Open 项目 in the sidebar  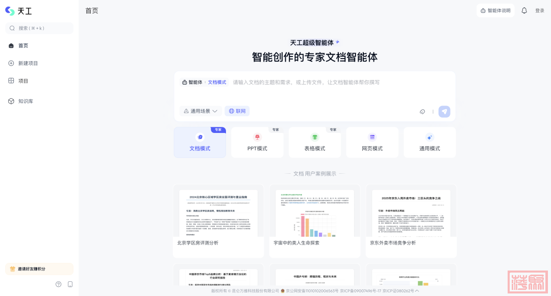[23, 81]
